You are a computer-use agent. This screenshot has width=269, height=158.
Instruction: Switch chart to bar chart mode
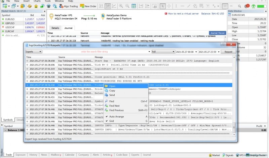click(x=102, y=6)
